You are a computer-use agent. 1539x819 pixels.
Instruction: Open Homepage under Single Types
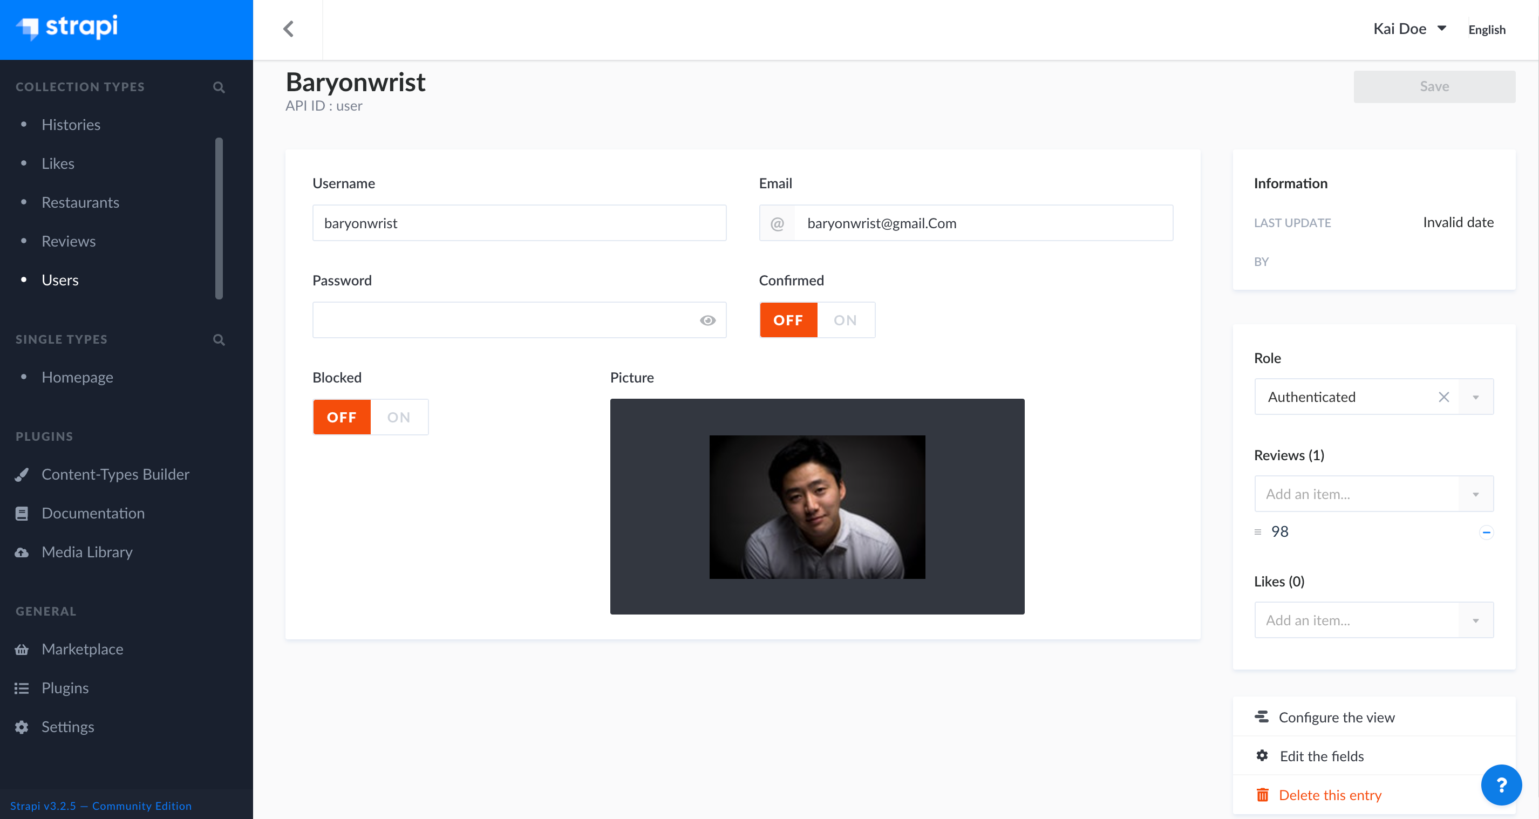click(77, 377)
